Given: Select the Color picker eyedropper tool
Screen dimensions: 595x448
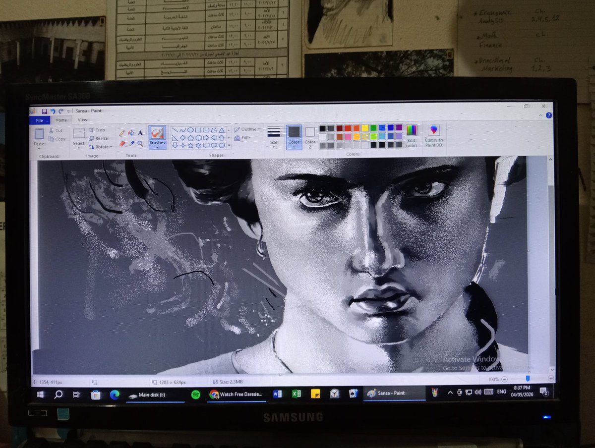Looking at the screenshot, I should point(131,144).
